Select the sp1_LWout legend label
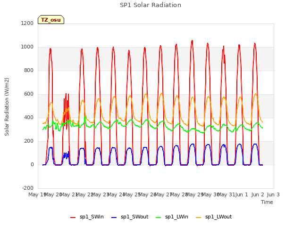Image resolution: width=302 pixels, height=226 pixels. click(x=218, y=217)
